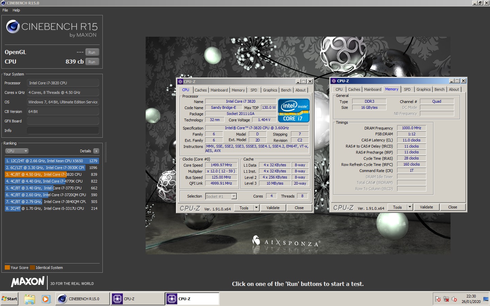490x306 pixels.
Task: Select Core i7-3720QM ranking row
Action: coord(52,195)
